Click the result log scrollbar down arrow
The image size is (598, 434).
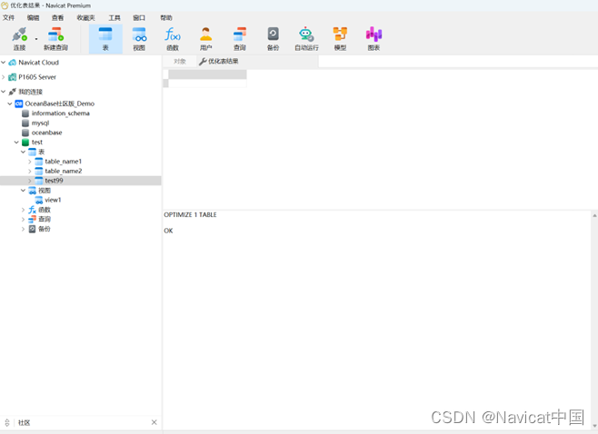tap(594, 426)
